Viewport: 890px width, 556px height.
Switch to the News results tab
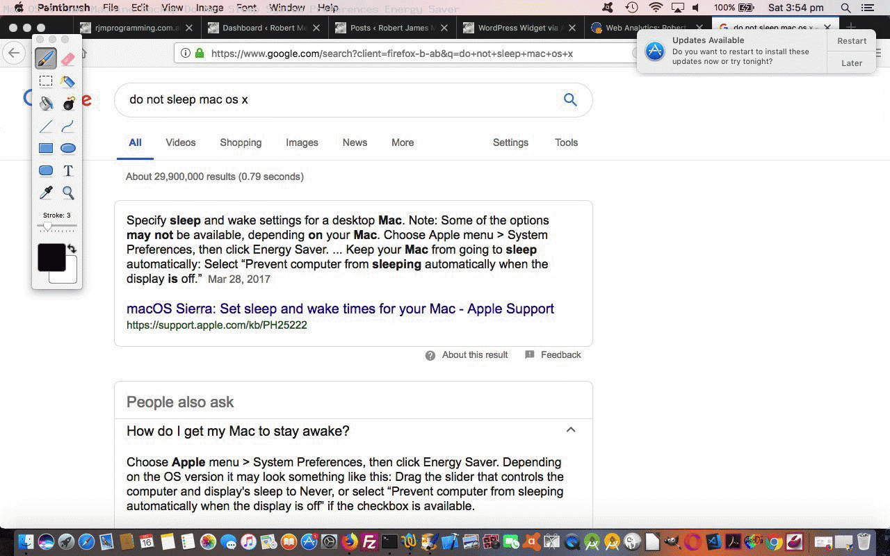click(x=355, y=142)
